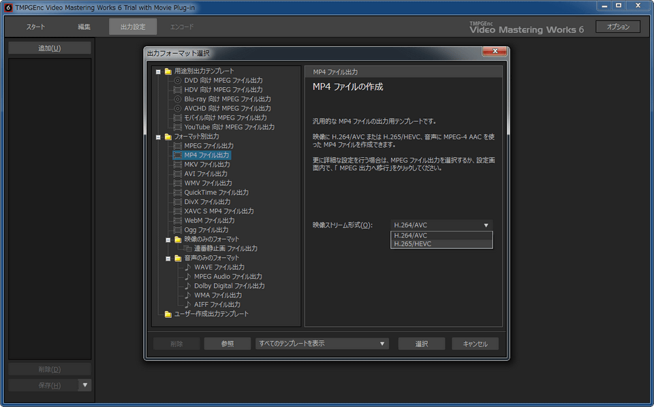Click the 追加(U) button in left panel

coord(50,48)
